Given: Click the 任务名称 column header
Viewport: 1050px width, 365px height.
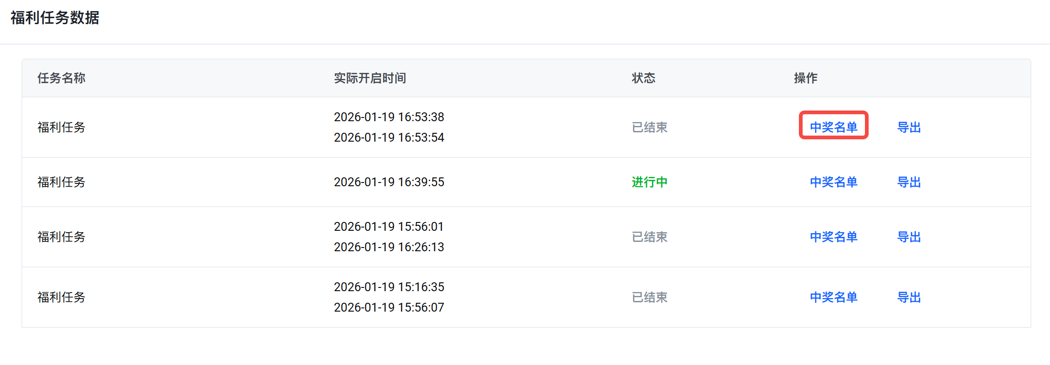Looking at the screenshot, I should pyautogui.click(x=61, y=78).
